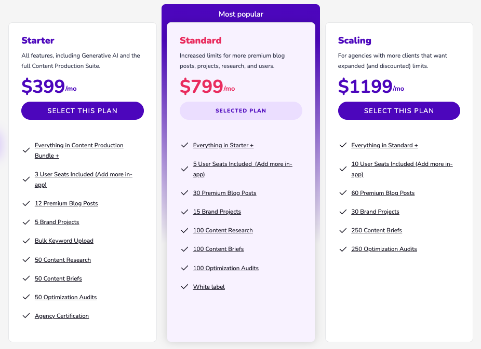Click checkmark beside 15 Brand Projects

(184, 212)
